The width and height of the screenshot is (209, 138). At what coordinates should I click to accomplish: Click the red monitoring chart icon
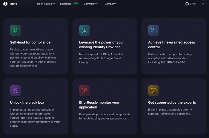[x=84, y=91]
